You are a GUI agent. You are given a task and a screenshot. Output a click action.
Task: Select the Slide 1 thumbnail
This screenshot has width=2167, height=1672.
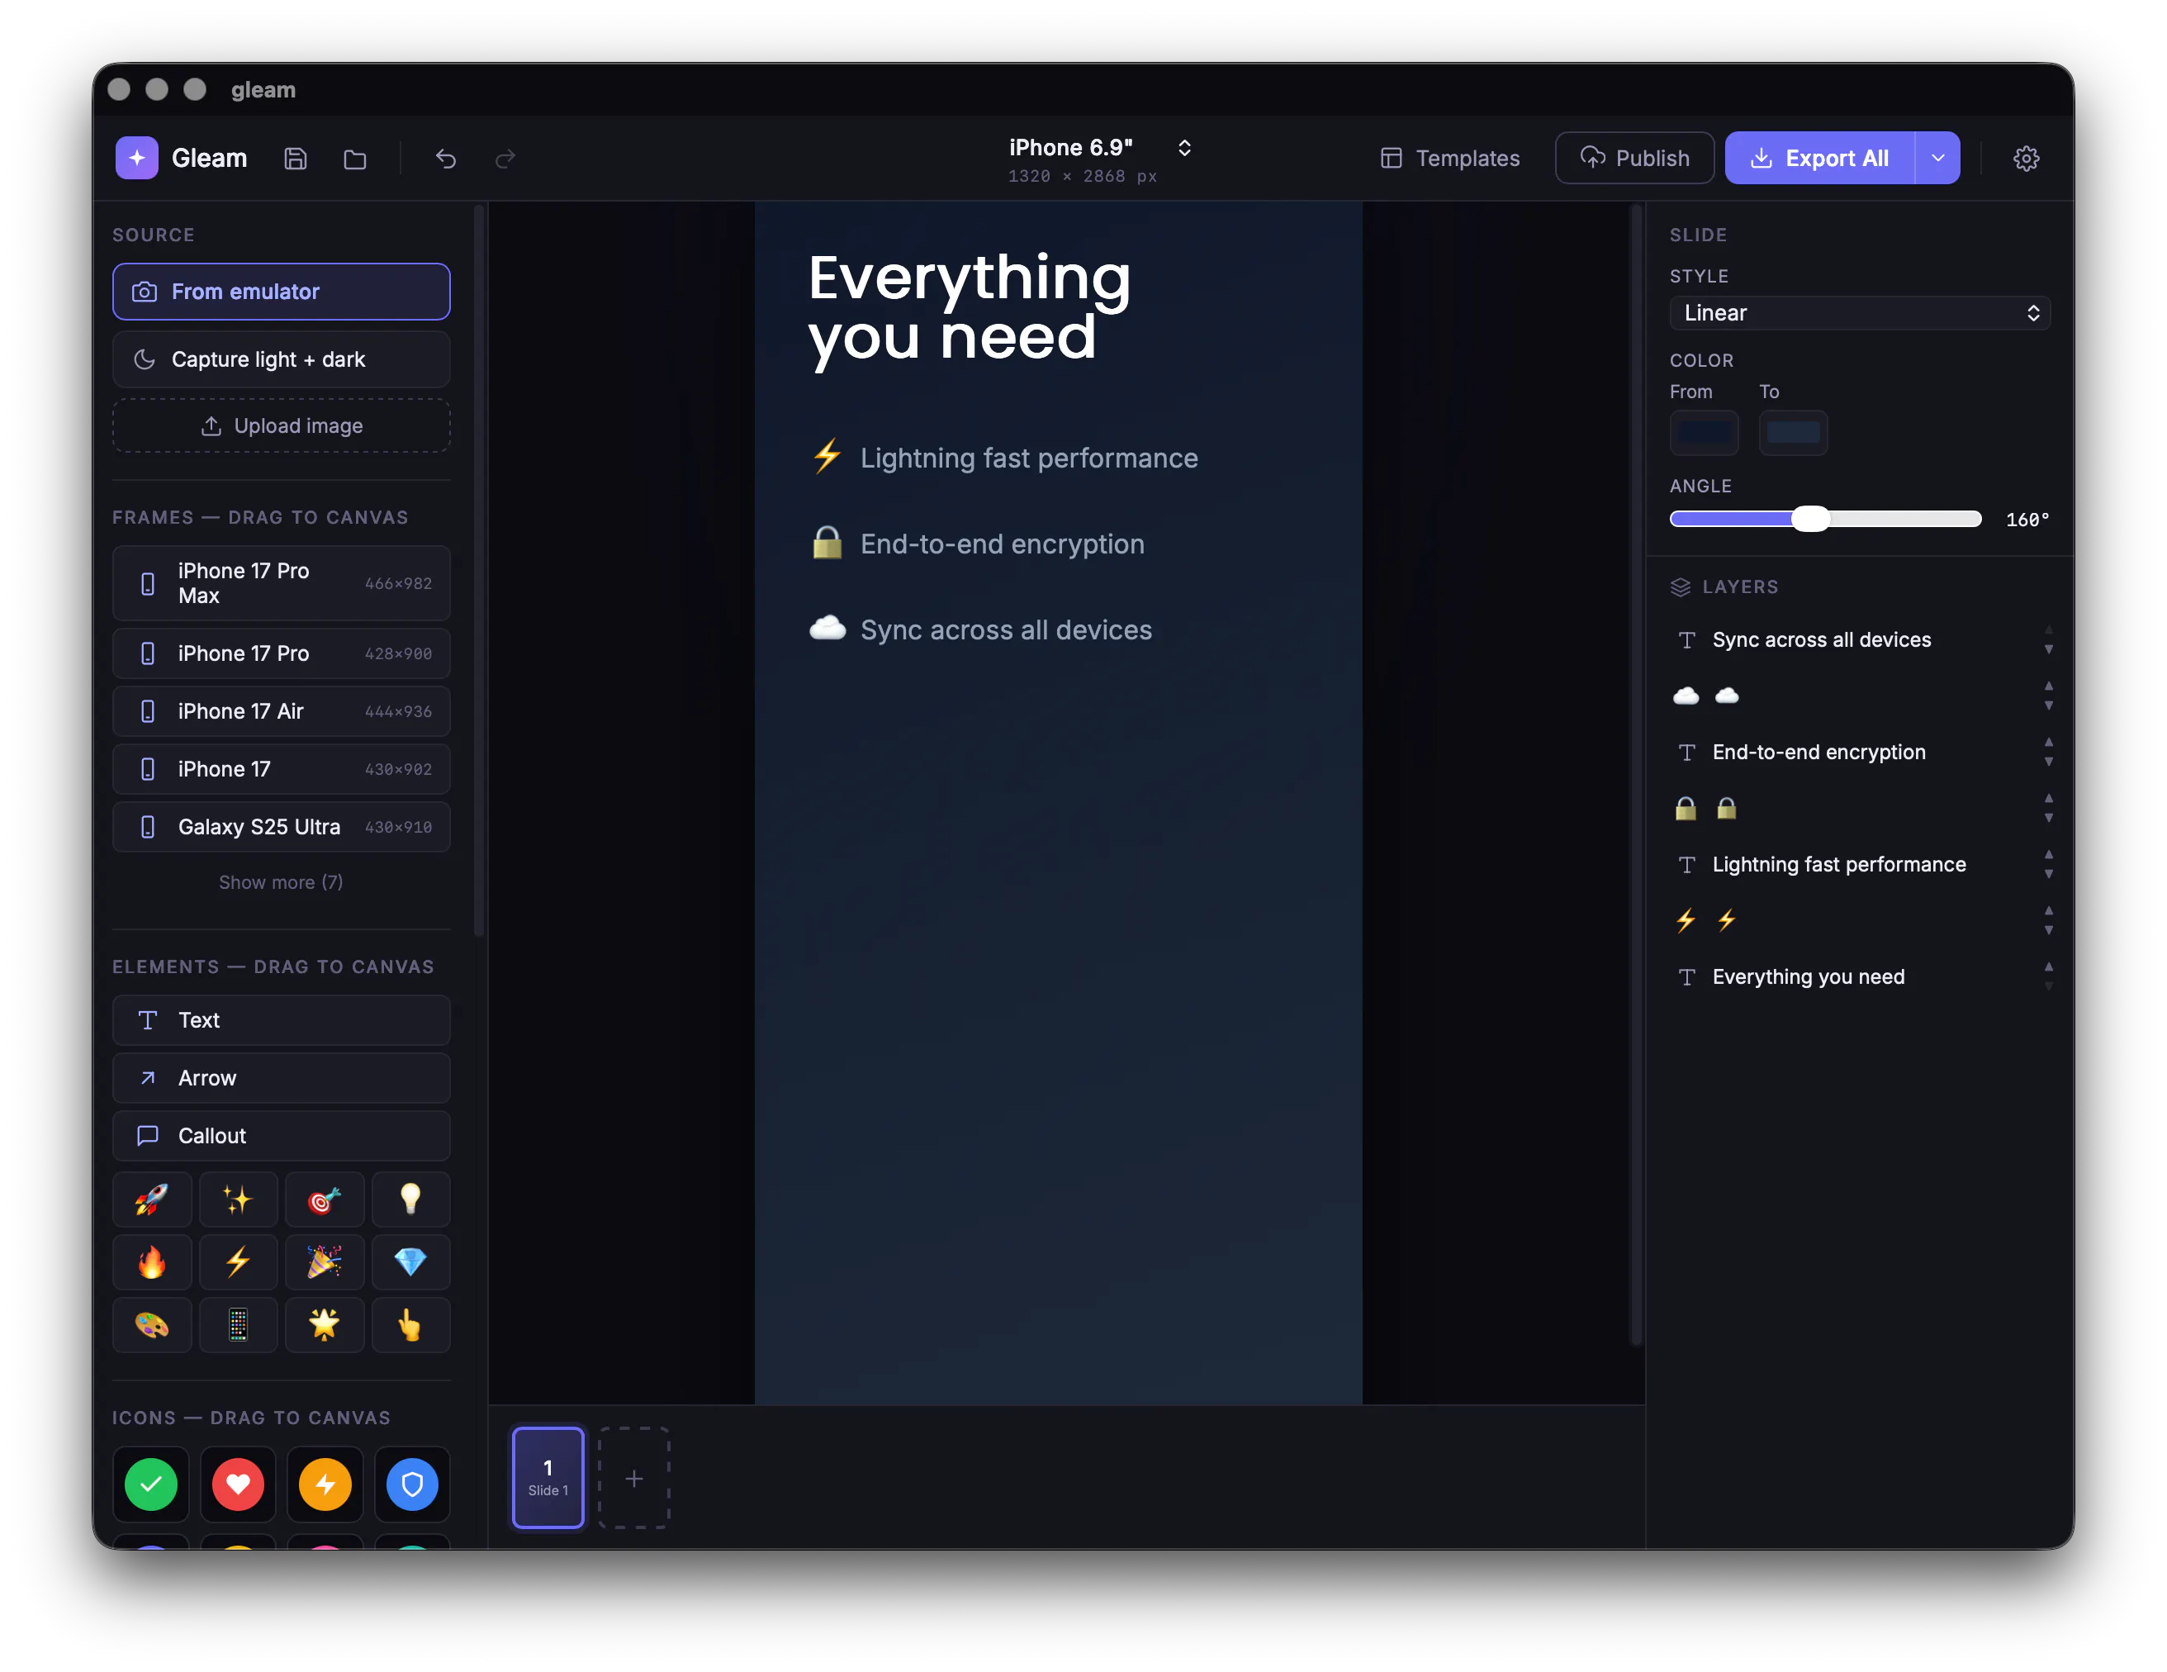click(548, 1478)
